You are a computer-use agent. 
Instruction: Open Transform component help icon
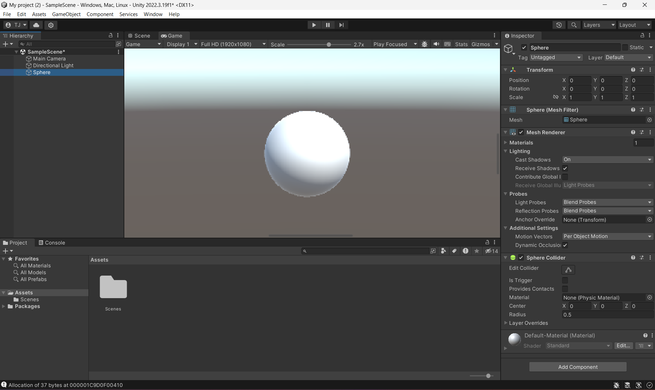633,70
